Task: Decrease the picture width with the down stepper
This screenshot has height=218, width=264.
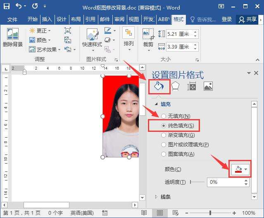Action: tap(195, 49)
